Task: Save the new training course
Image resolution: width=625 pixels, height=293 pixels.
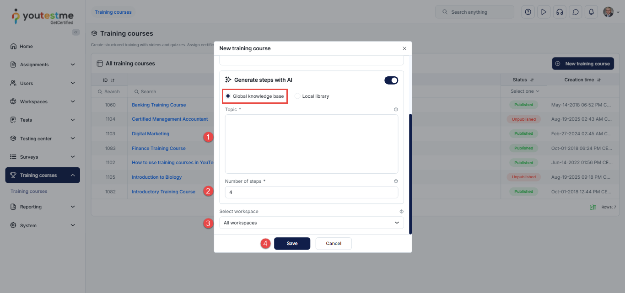Action: tap(292, 244)
